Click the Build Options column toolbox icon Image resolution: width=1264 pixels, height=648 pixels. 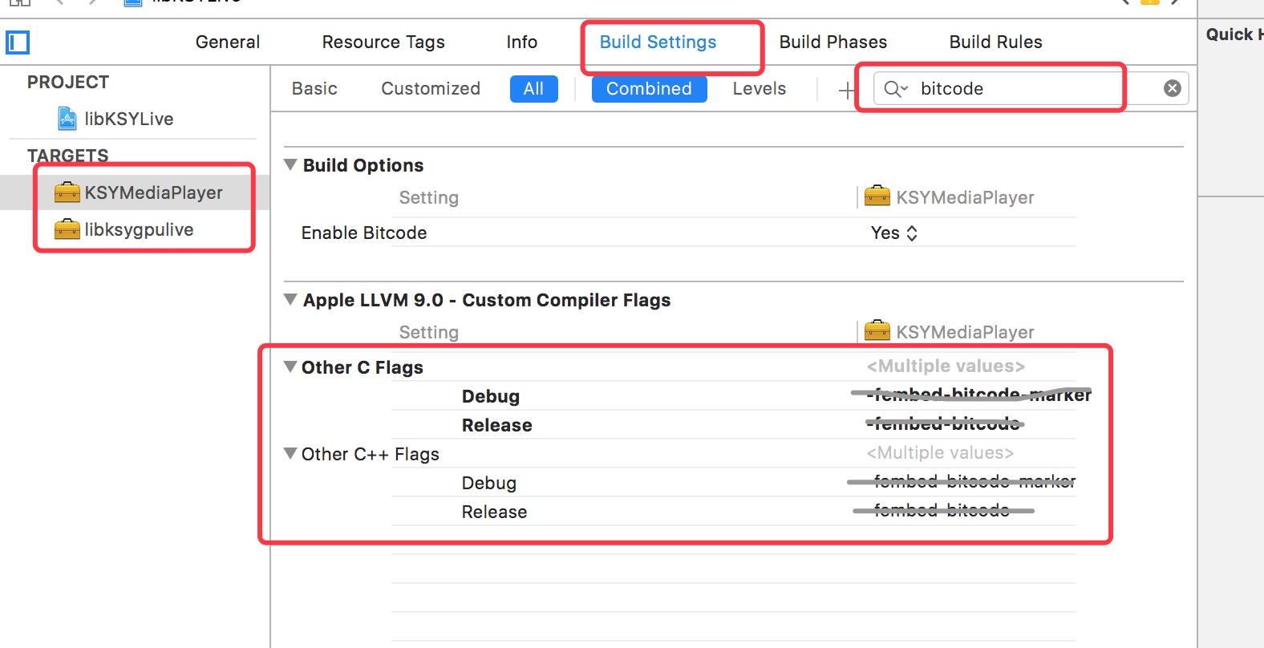877,196
